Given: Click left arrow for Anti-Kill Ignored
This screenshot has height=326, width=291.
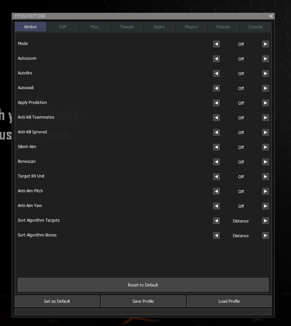Looking at the screenshot, I should pyautogui.click(x=216, y=133).
